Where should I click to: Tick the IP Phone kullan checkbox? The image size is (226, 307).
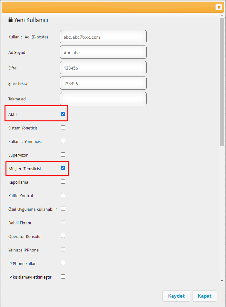click(x=63, y=263)
